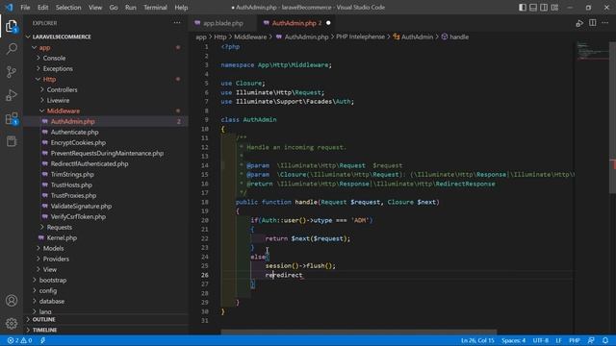
Task: Open EncryptCookies.php file
Action: (78, 143)
